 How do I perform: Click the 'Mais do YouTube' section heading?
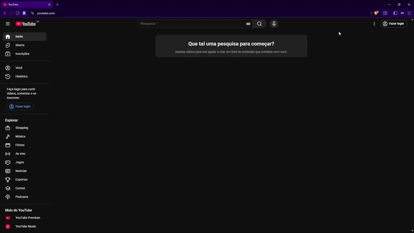18,210
